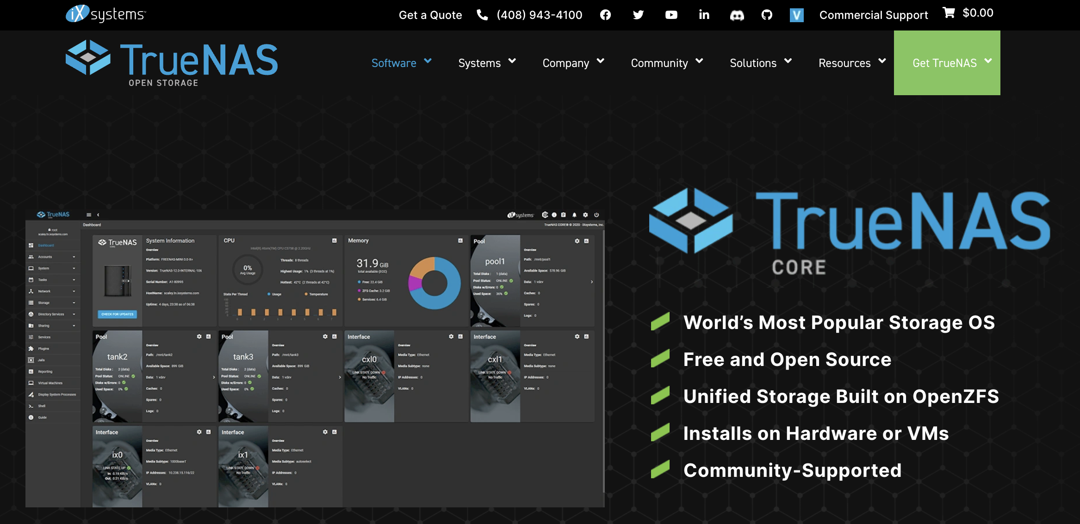This screenshot has height=524, width=1080.
Task: Open the Solutions menu item
Action: pyautogui.click(x=753, y=63)
